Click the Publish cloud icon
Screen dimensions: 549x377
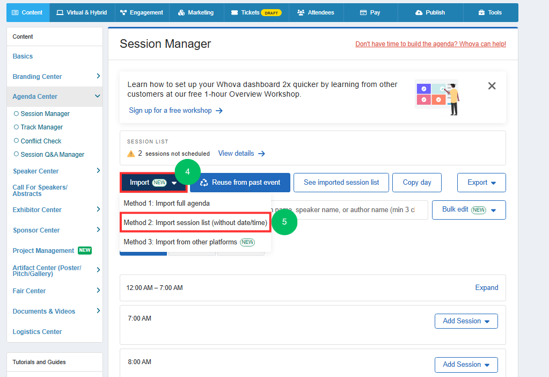419,12
